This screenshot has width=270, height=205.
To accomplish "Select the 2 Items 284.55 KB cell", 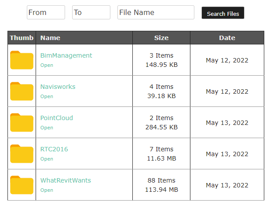I will 161,122.
